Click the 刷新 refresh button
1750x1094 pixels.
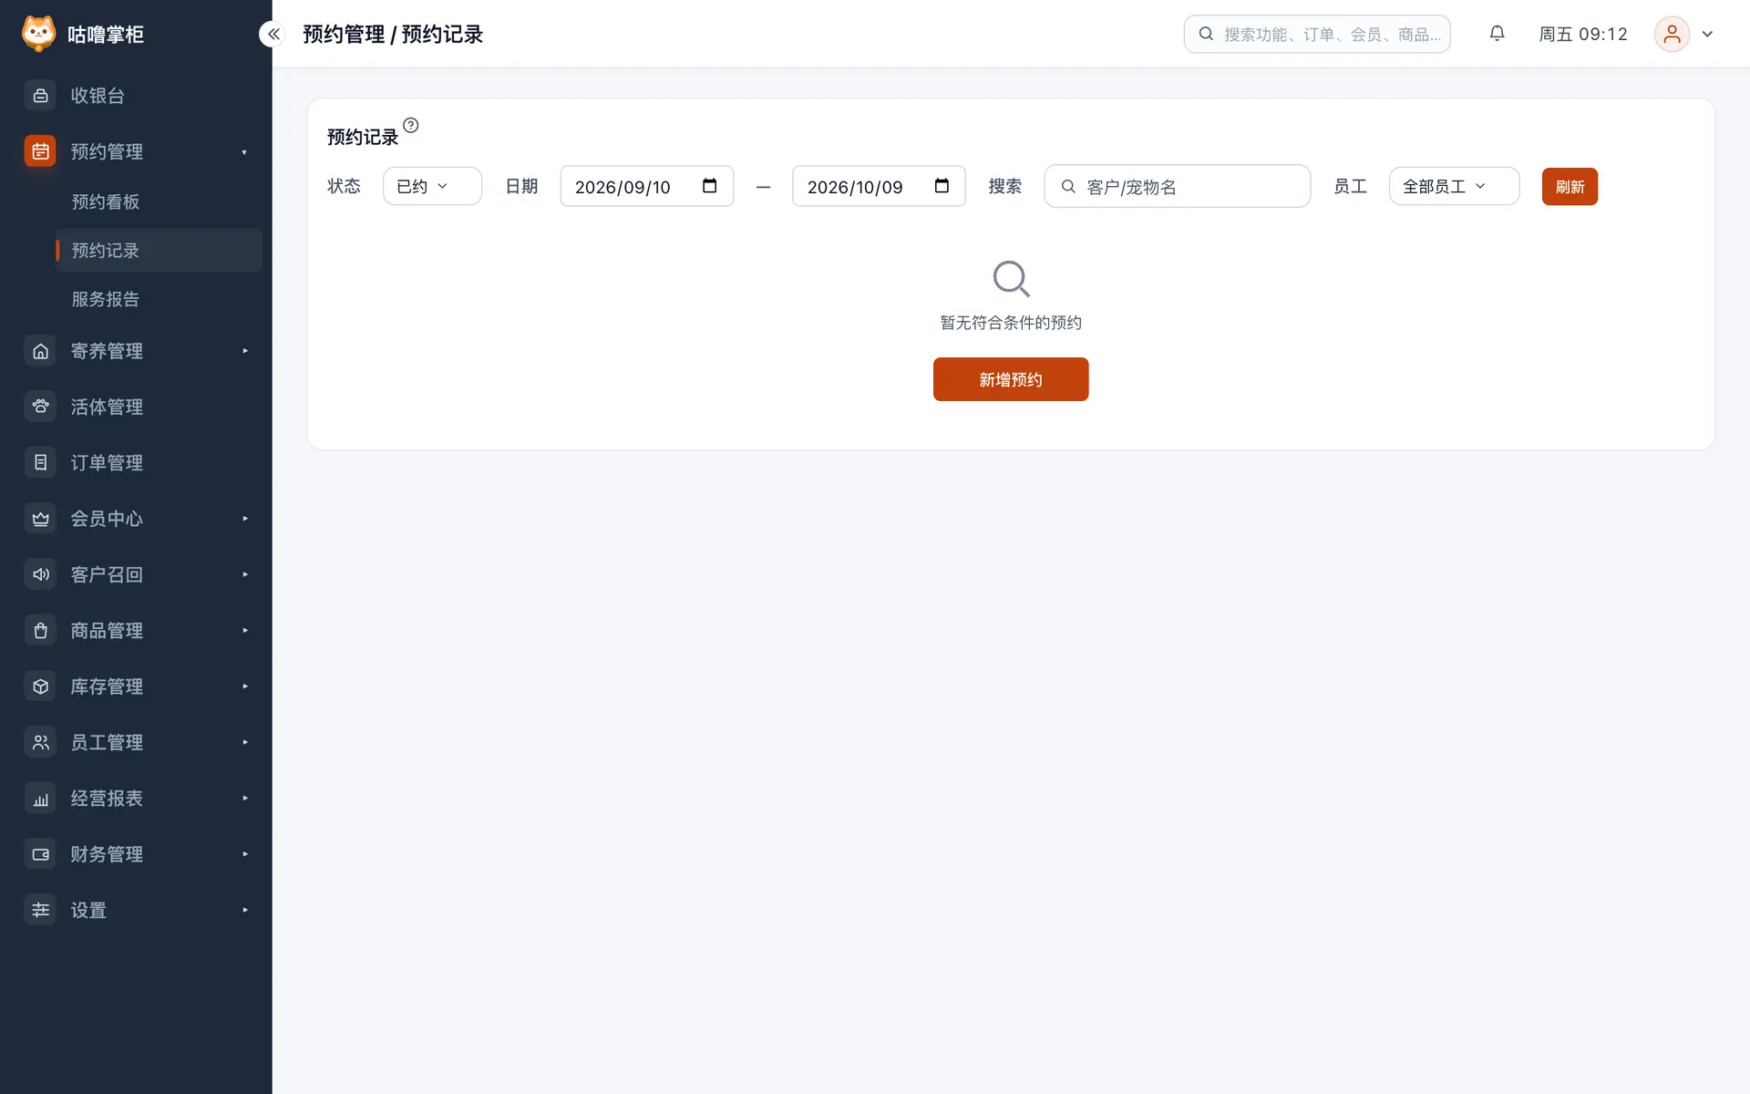coord(1570,186)
